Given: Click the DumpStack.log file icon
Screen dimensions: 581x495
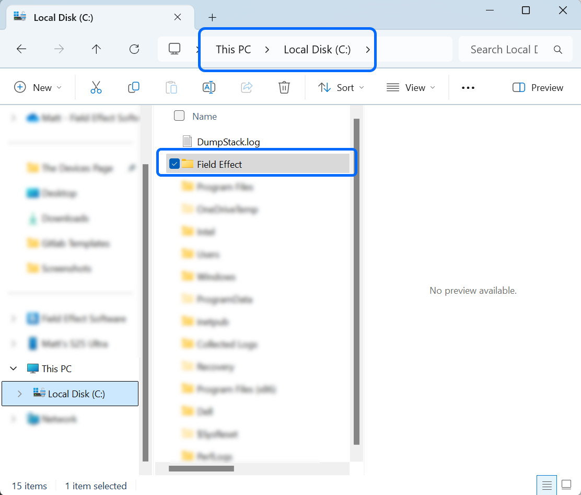Looking at the screenshot, I should pos(187,141).
